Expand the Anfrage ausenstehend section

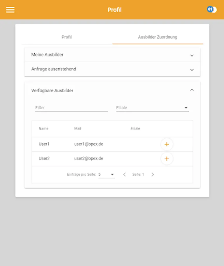click(112, 69)
